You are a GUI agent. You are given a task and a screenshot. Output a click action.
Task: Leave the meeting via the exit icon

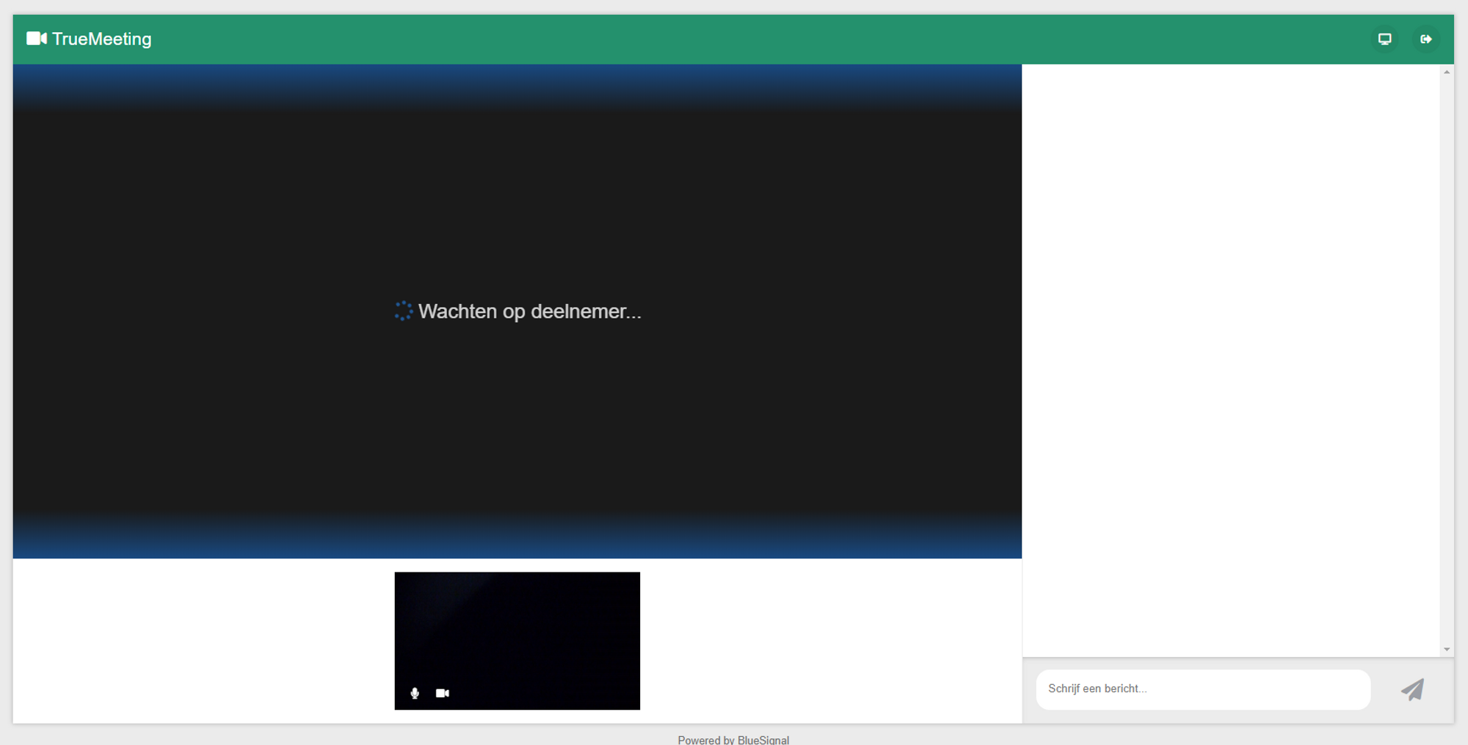click(1425, 39)
